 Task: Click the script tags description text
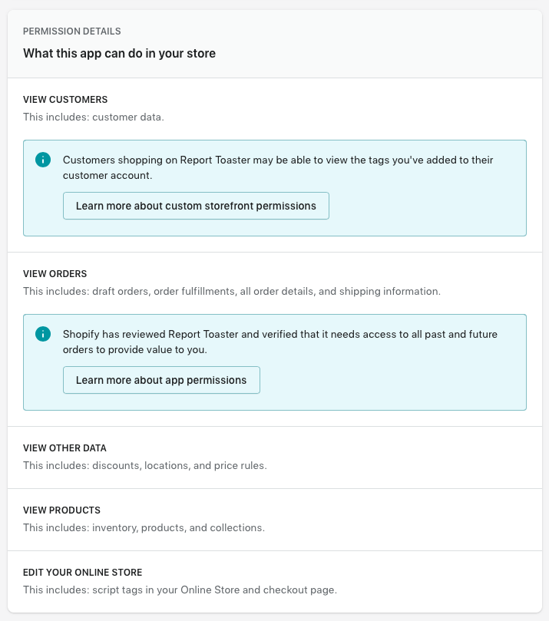(180, 590)
